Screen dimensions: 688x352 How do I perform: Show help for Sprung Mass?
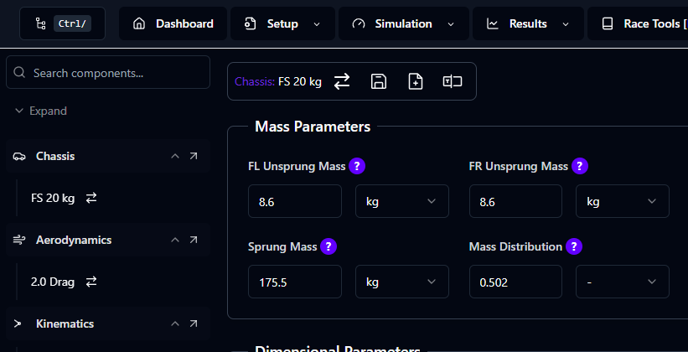329,246
